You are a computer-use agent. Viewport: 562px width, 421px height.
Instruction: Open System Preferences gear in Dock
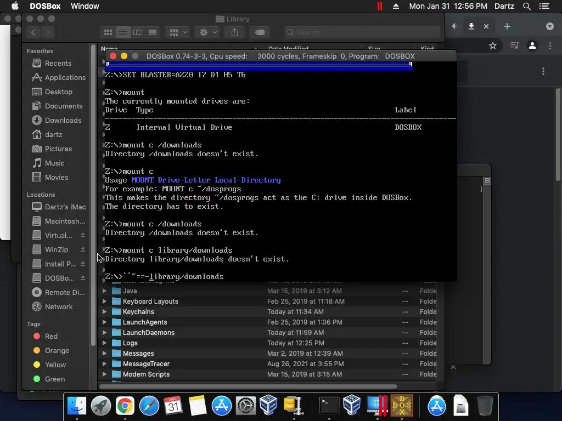tap(245, 406)
